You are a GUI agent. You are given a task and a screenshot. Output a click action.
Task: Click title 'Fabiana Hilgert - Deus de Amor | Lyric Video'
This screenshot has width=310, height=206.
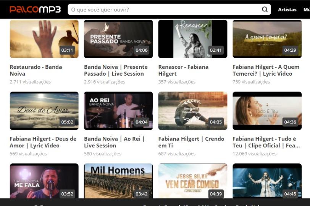43,142
